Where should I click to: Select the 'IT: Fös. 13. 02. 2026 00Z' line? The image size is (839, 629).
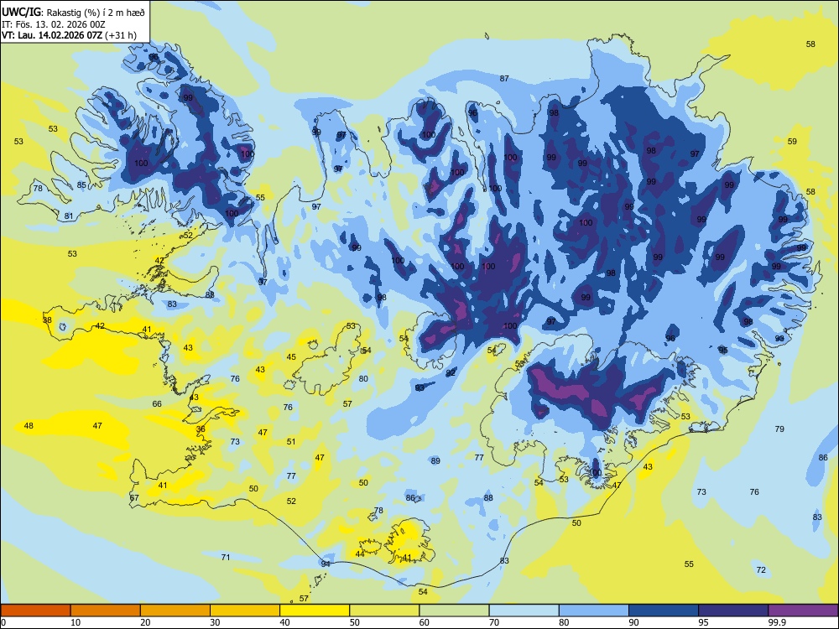54,24
